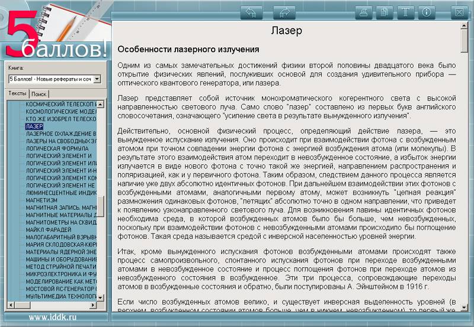
Task: Click the article scroll-up arrow
Action: (x=464, y=26)
